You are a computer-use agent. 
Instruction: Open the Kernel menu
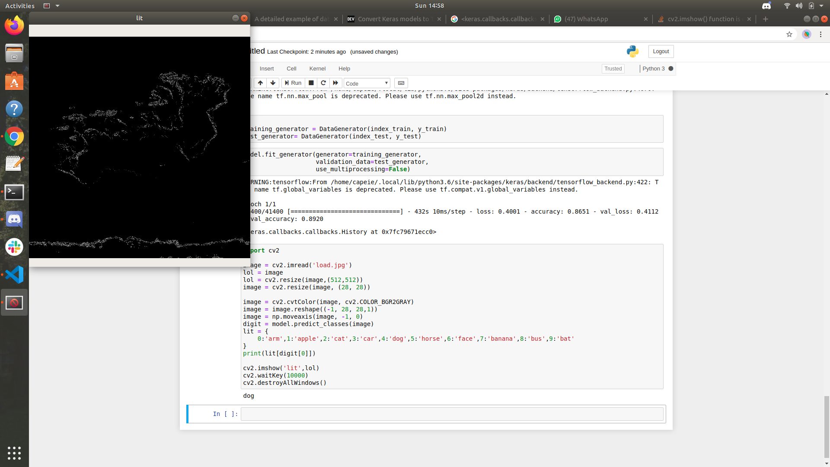[x=317, y=69]
